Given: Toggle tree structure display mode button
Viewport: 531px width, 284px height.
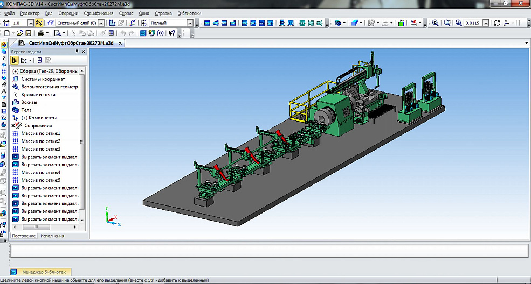Looking at the screenshot, I should point(15,60).
